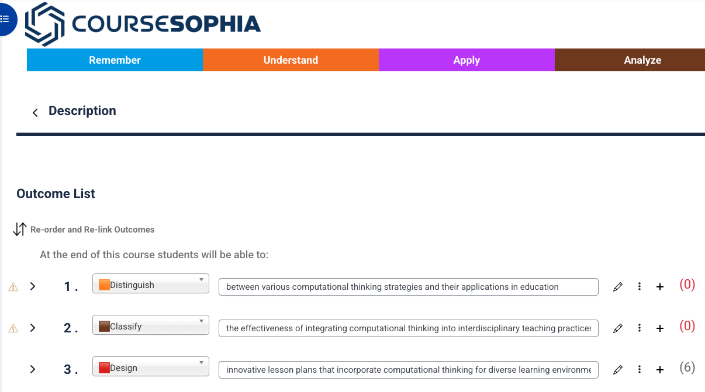Expand outcome 3 chevron
The height and width of the screenshot is (392, 705).
[x=33, y=369]
